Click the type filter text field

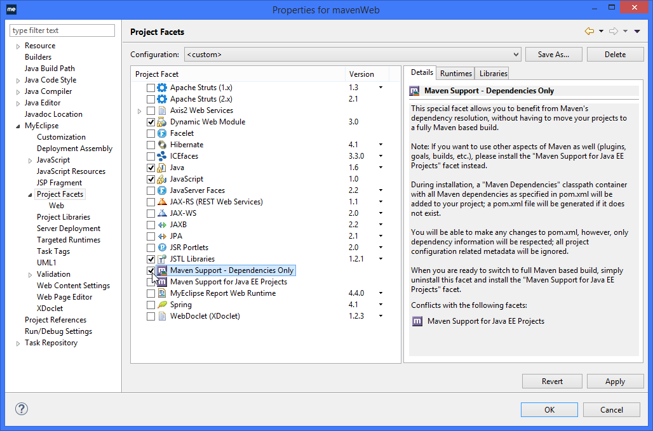(62, 30)
